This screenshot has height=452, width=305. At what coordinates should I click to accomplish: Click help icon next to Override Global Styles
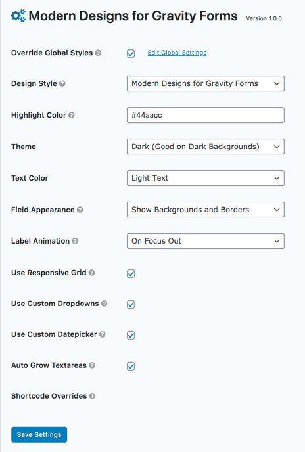click(x=98, y=53)
